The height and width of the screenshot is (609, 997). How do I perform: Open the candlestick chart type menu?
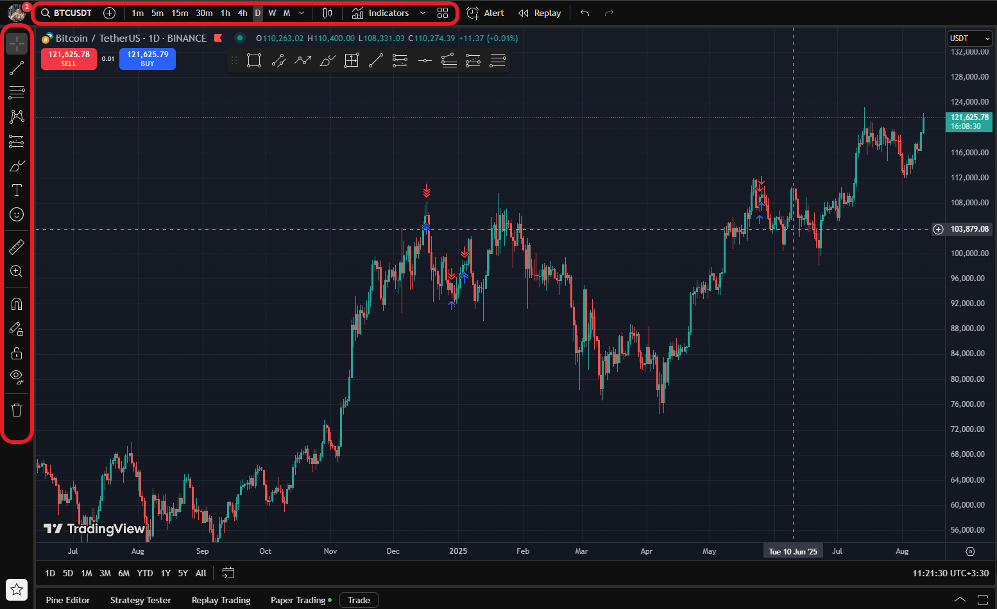click(327, 13)
